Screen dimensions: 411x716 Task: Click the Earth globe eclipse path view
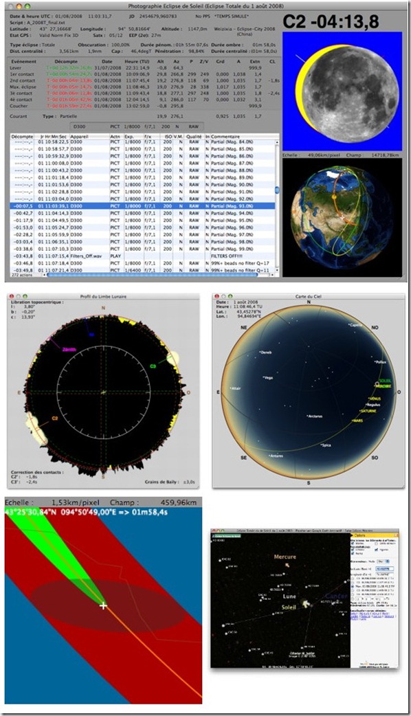[342, 218]
